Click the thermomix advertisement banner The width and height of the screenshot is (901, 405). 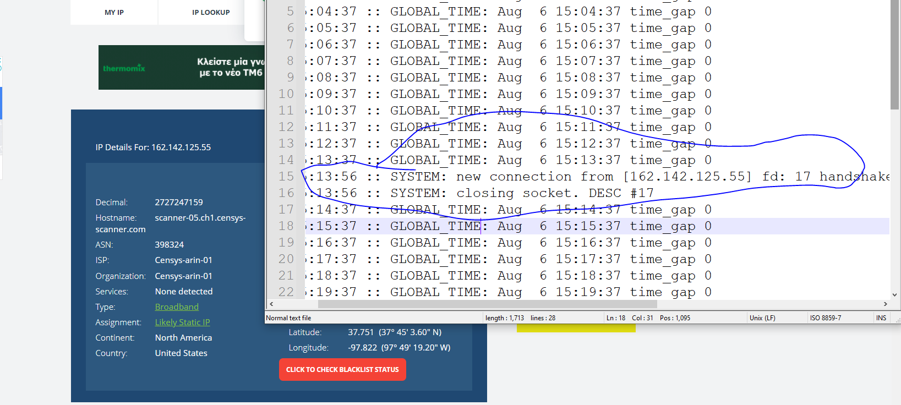point(182,67)
